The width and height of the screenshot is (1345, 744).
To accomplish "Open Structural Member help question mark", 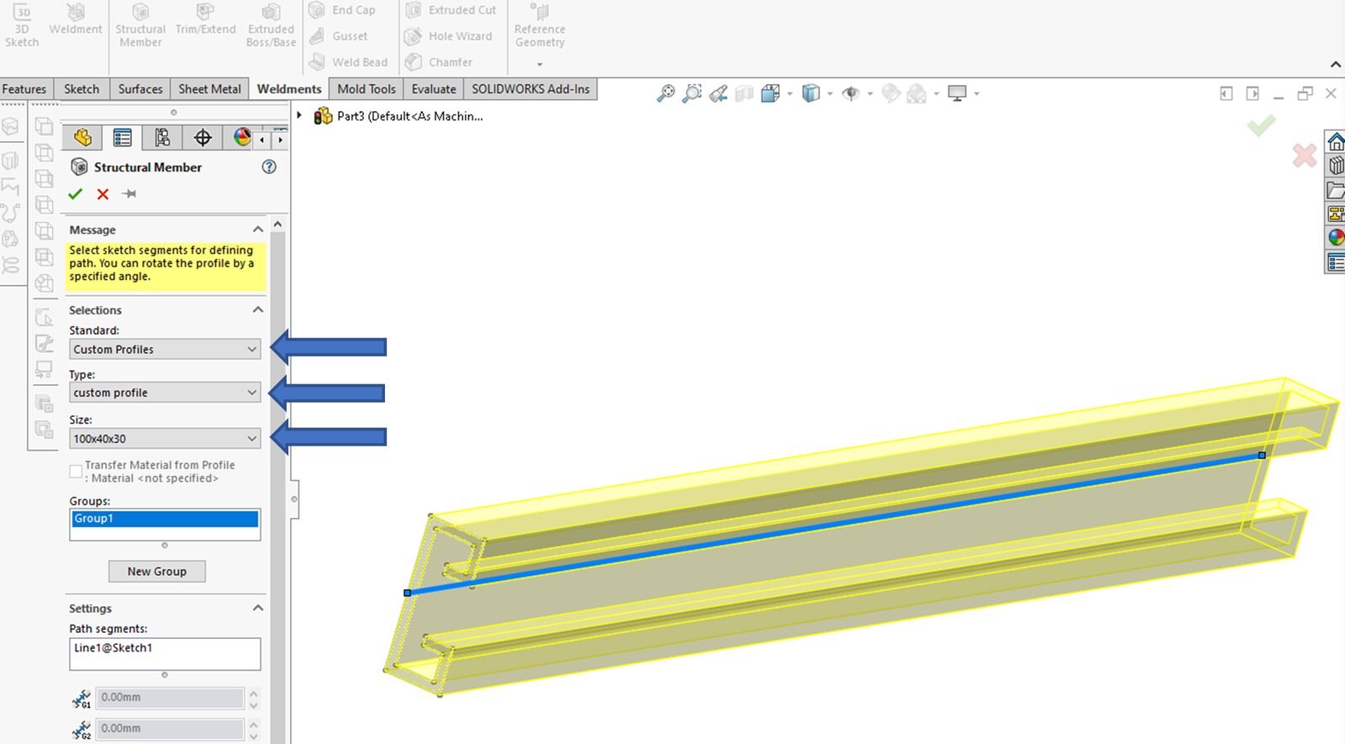I will [x=269, y=166].
